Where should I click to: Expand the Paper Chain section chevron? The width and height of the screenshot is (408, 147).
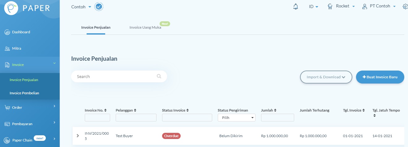[x=54, y=139]
